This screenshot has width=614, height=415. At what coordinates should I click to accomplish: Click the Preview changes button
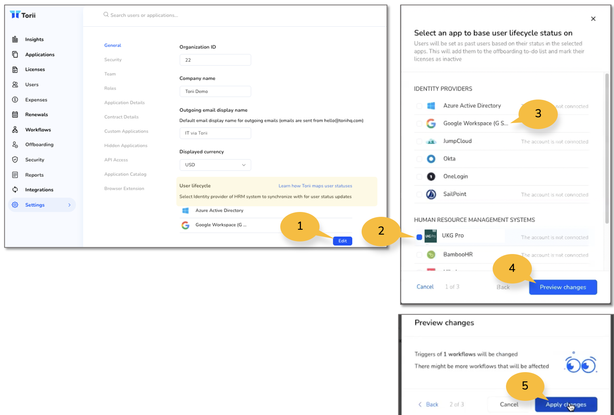563,287
